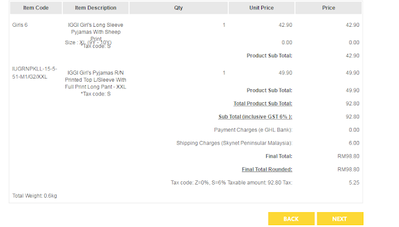Select the Final Total RM98.80 amount
This screenshot has height=227, width=399.
349,157
